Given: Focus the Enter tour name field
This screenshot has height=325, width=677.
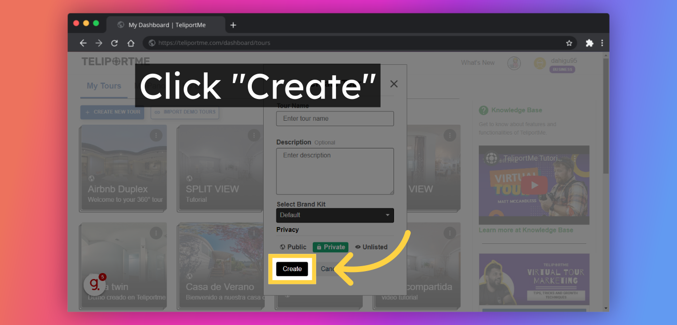Looking at the screenshot, I should point(335,119).
